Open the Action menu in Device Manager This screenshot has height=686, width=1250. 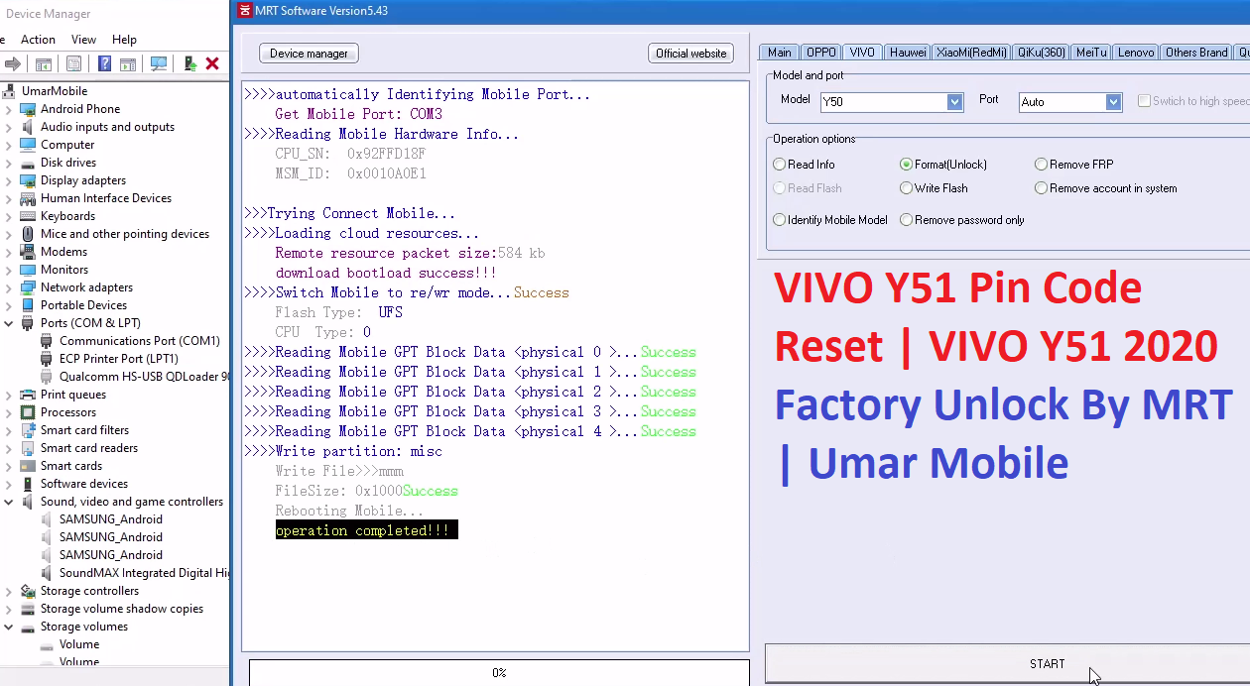coord(38,40)
